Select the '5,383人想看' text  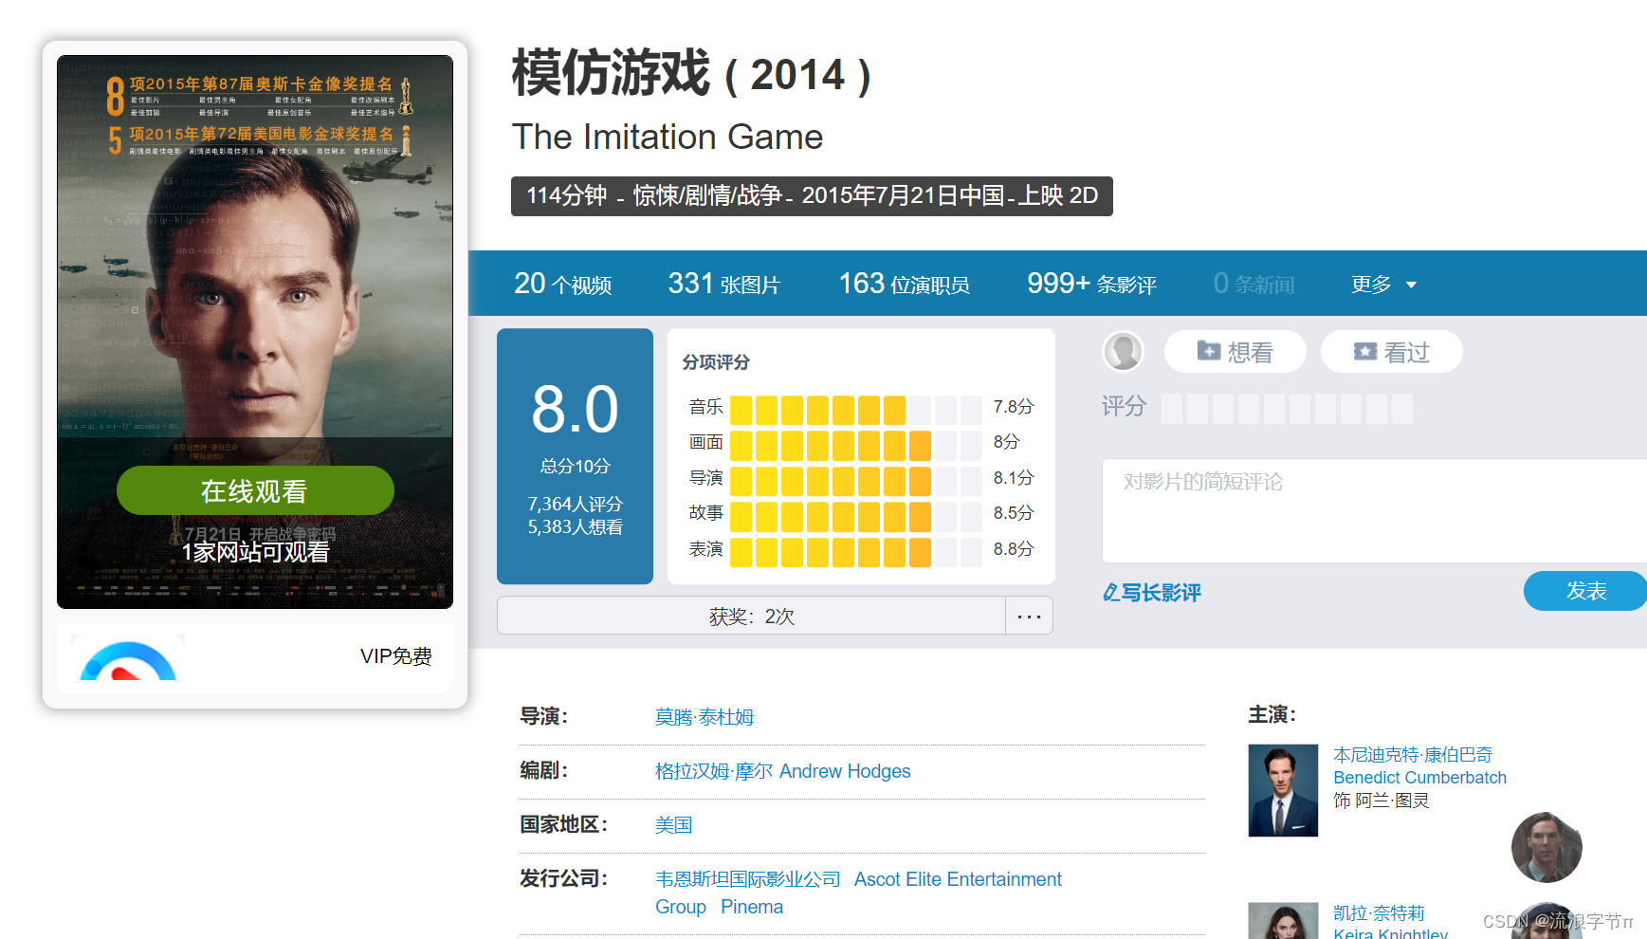(575, 526)
